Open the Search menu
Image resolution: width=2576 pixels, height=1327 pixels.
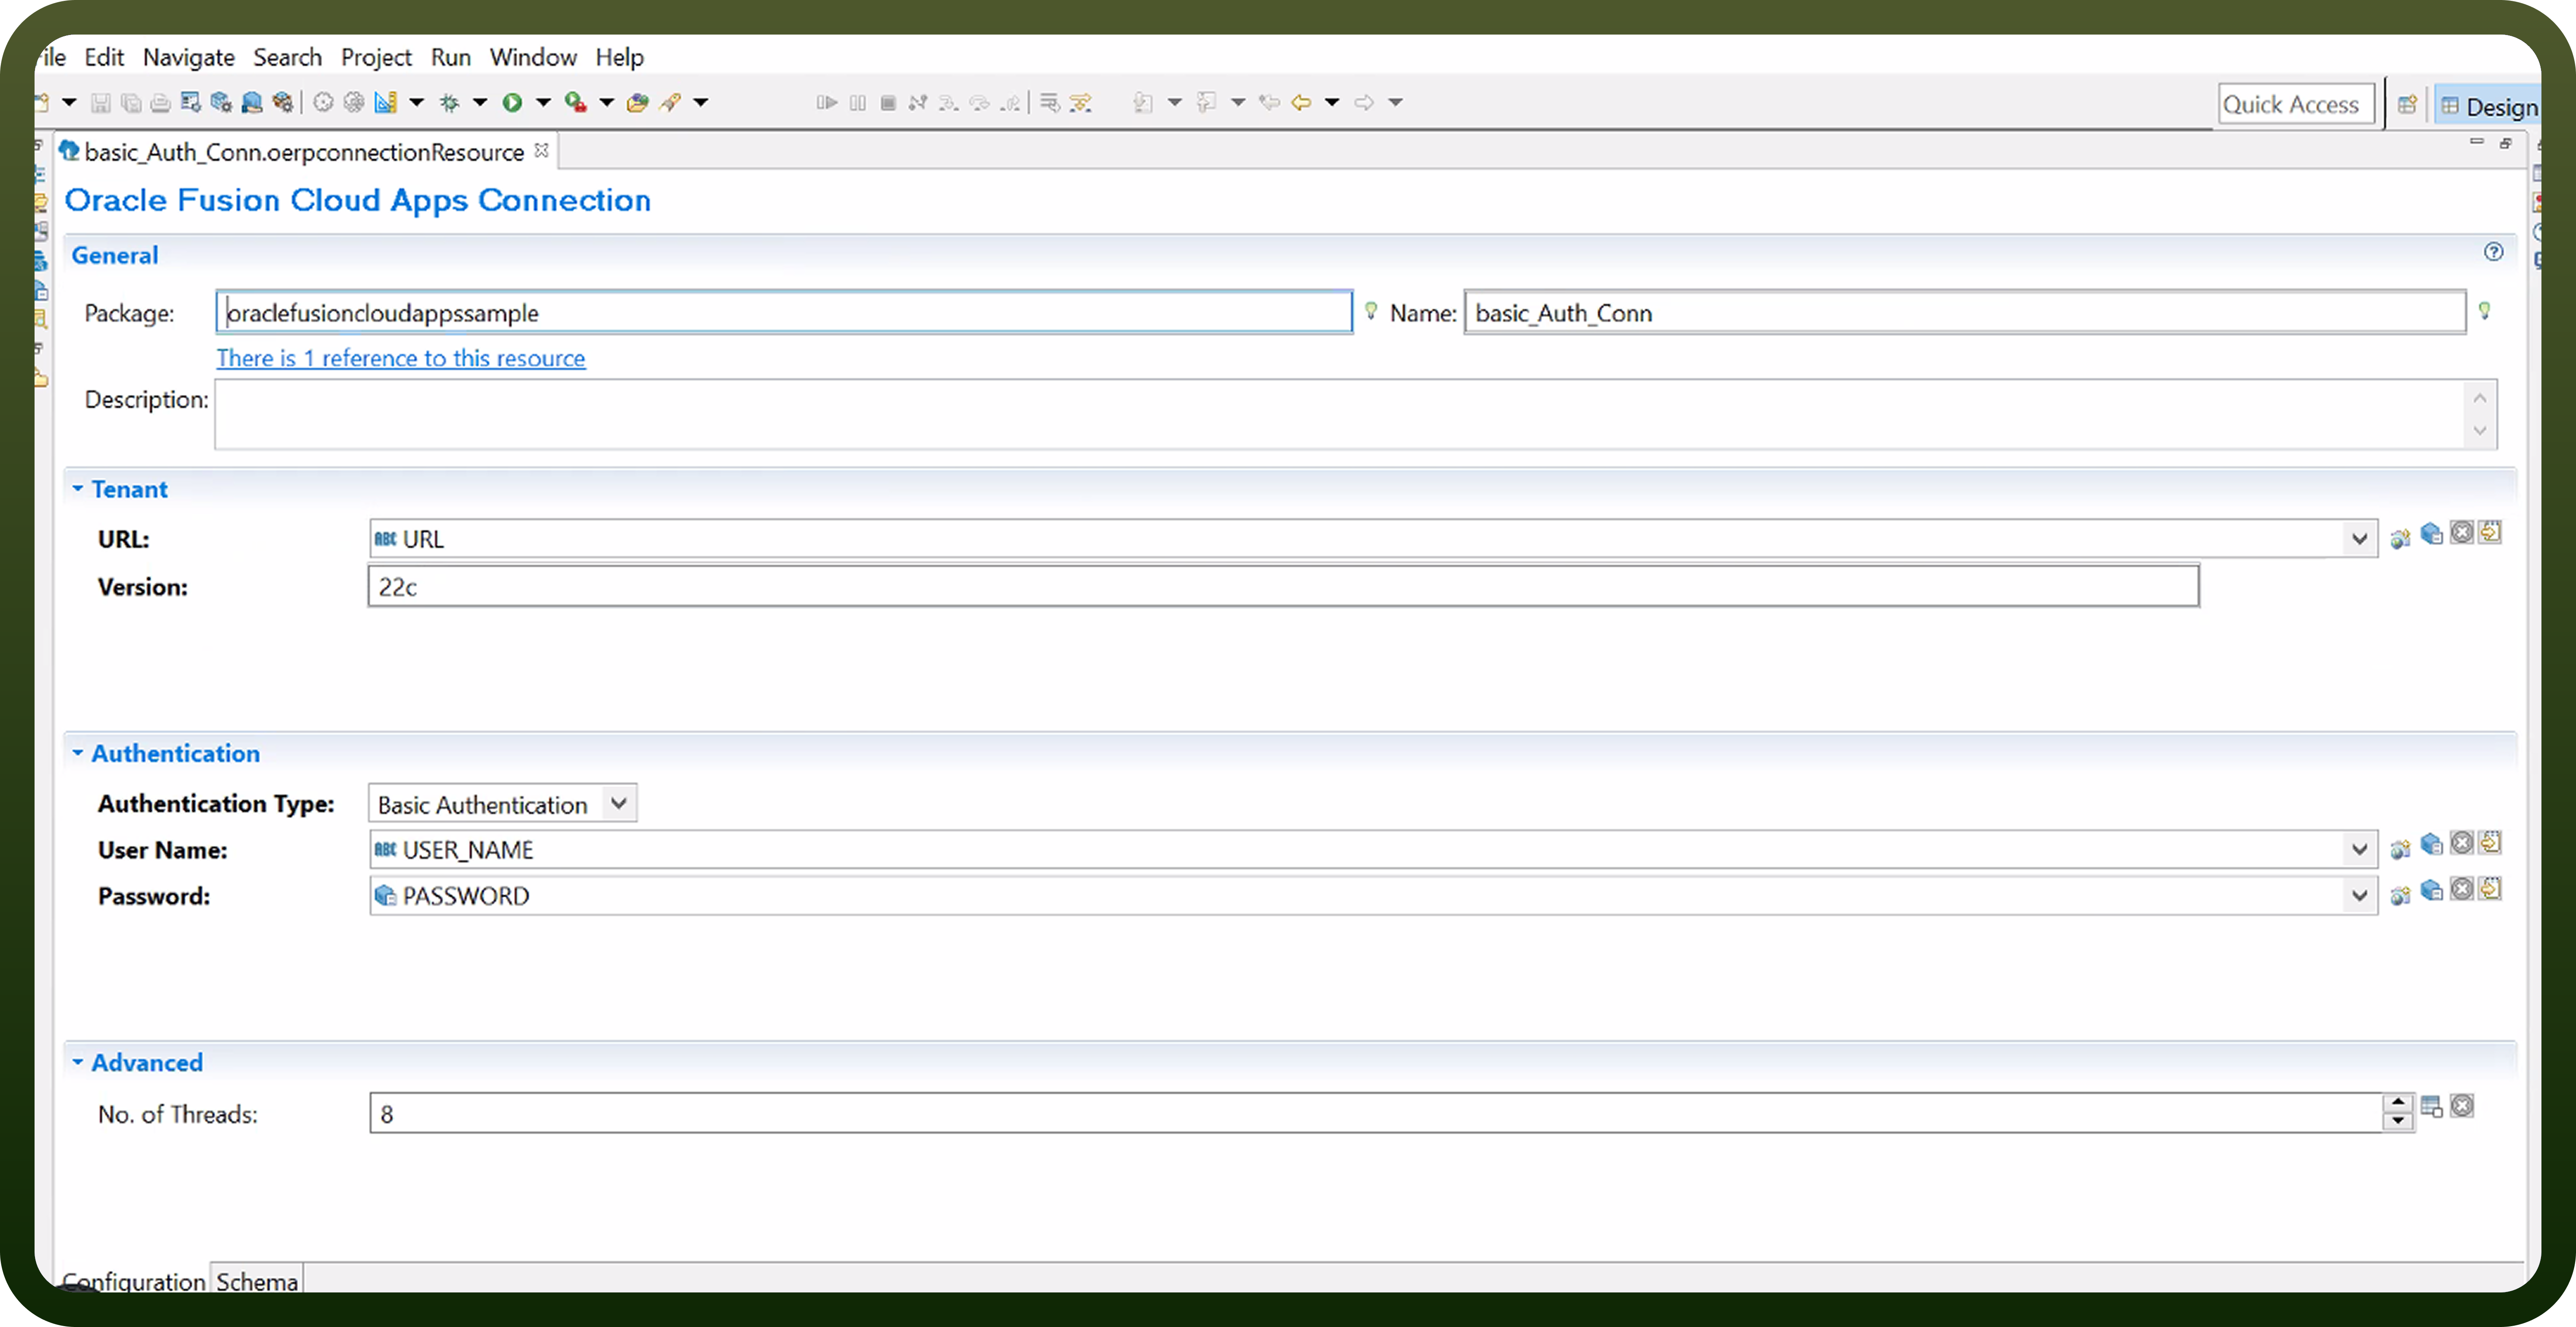pos(288,57)
